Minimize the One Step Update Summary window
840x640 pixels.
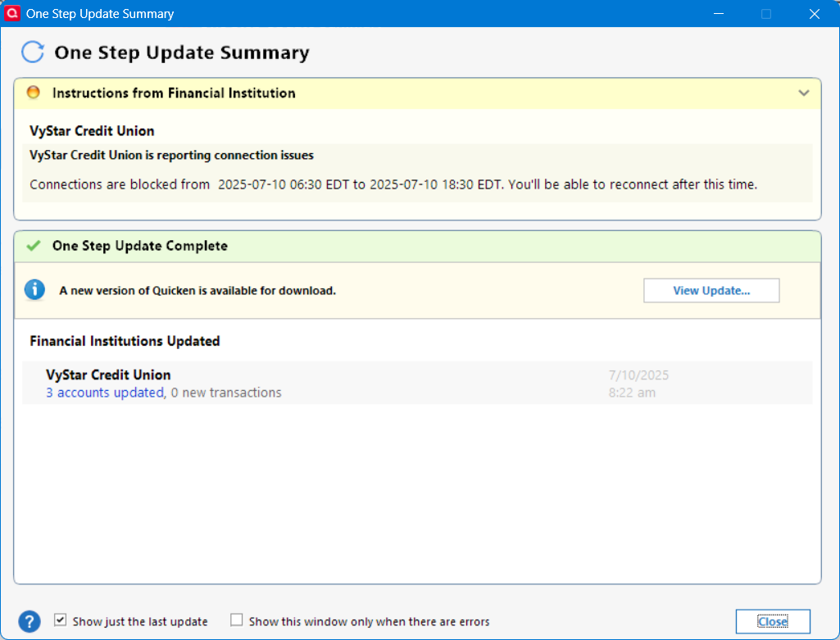tap(719, 13)
